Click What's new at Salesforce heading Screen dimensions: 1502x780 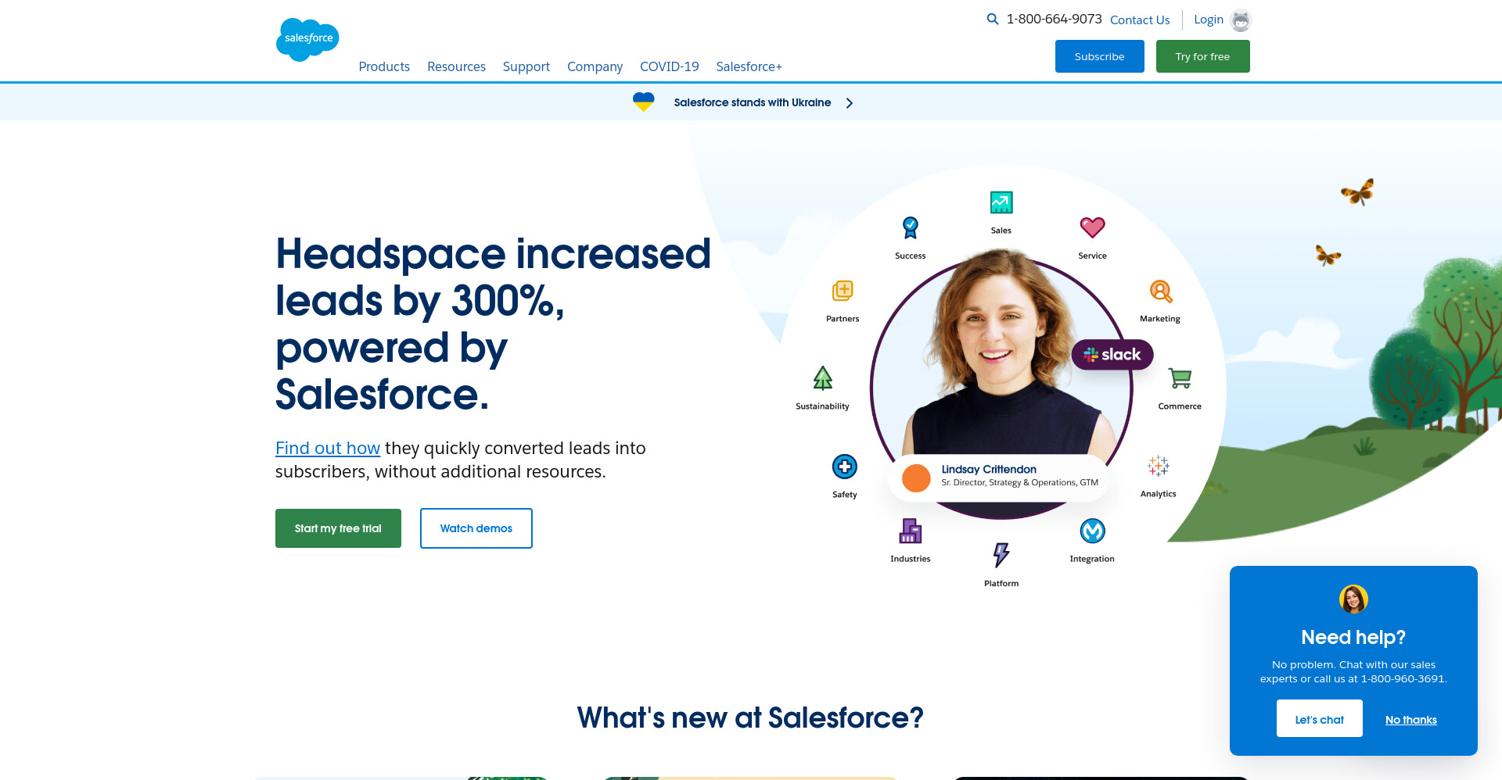[x=750, y=717]
